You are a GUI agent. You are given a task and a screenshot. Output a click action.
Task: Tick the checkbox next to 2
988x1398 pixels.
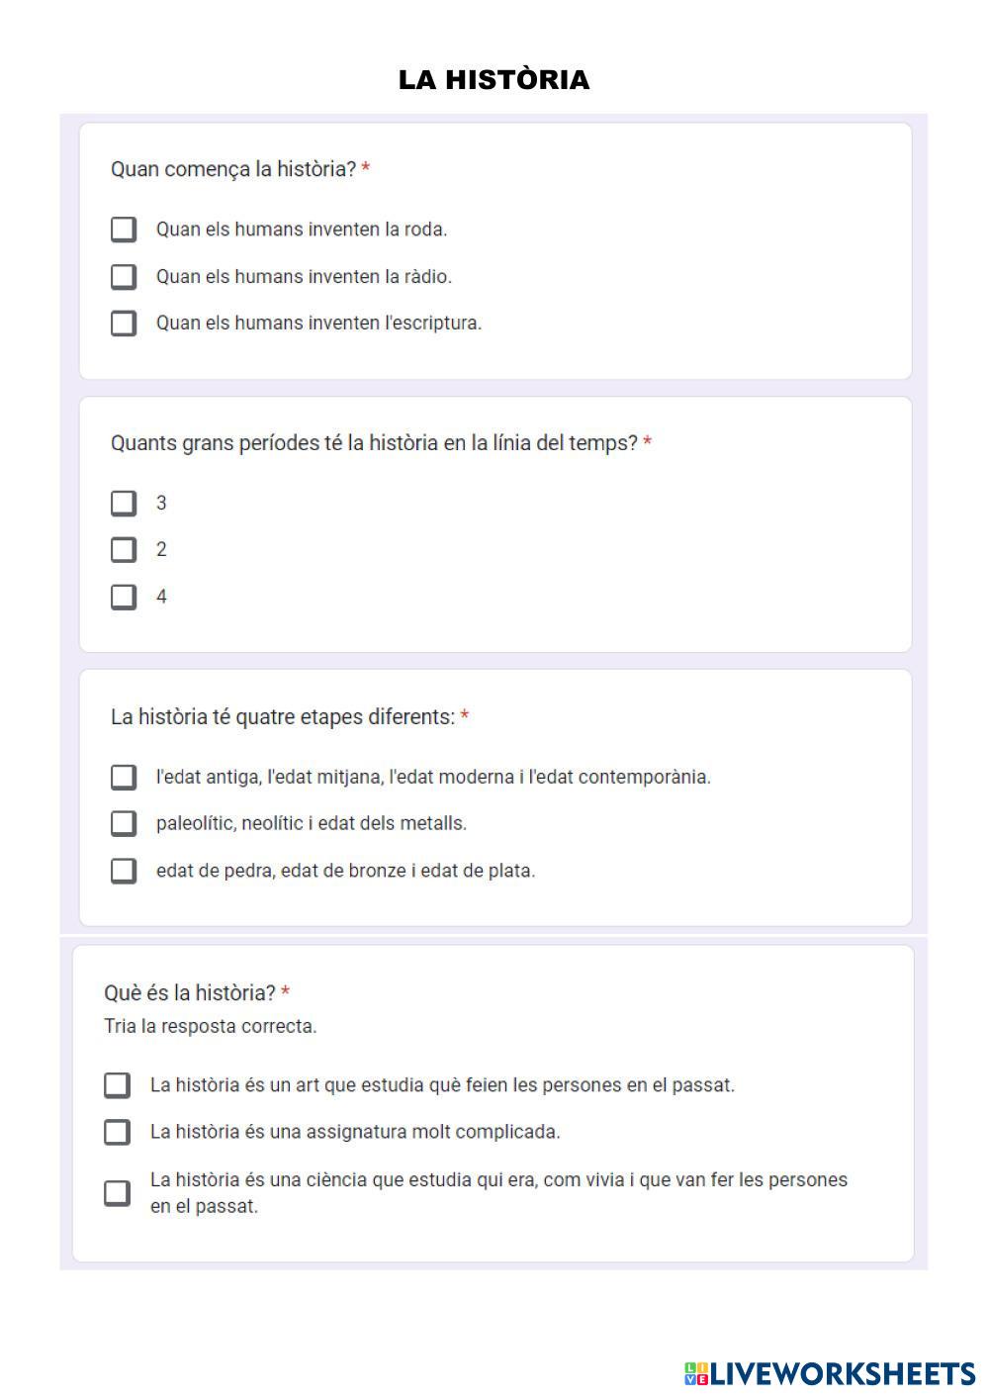pos(124,550)
